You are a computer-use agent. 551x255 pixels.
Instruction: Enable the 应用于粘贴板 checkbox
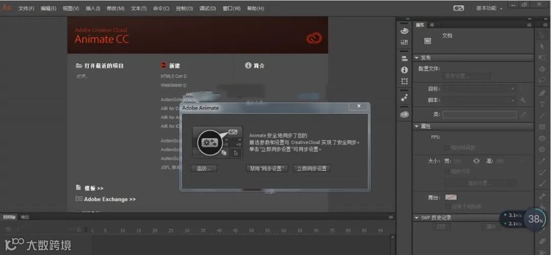[x=447, y=206]
